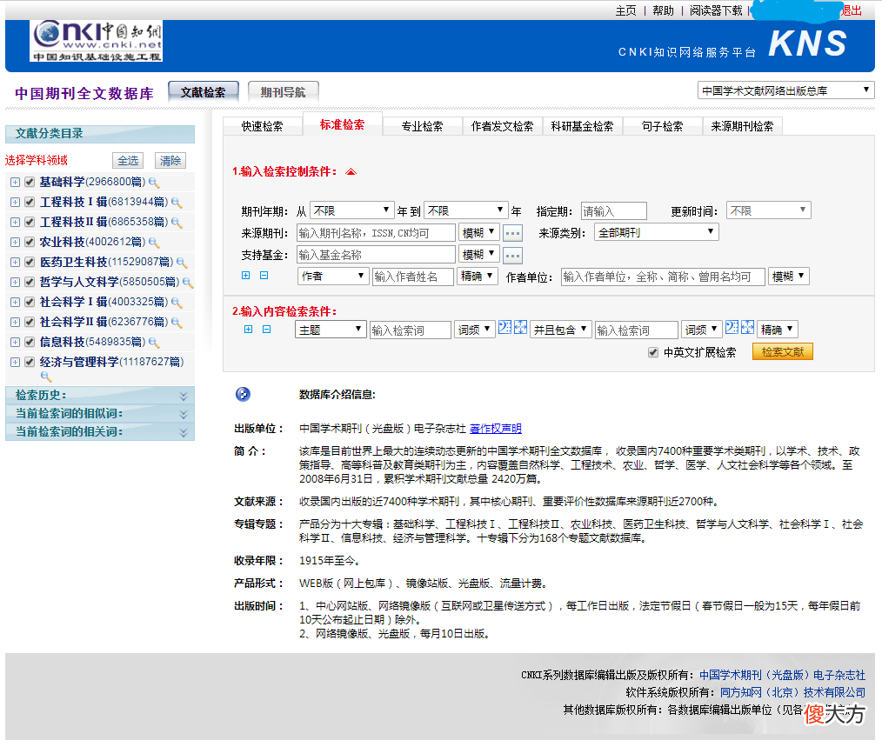Remove content condition row with minus icon
The image size is (882, 747).
coord(267,329)
